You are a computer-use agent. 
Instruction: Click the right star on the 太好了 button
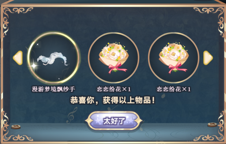[131, 120]
